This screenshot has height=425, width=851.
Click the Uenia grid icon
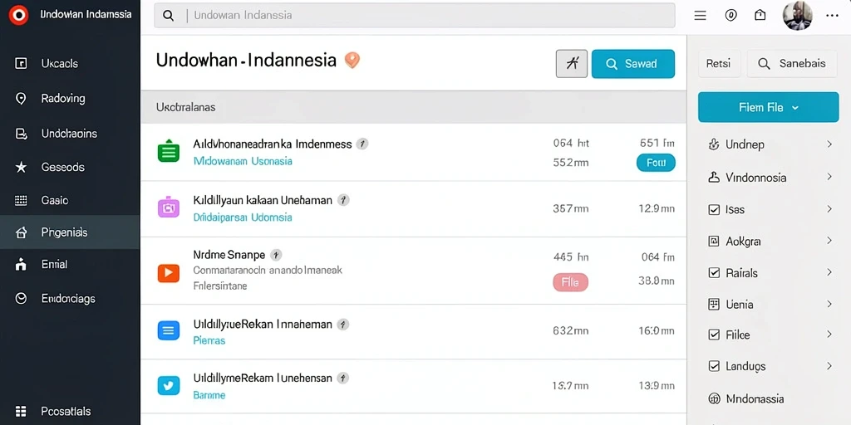(714, 304)
